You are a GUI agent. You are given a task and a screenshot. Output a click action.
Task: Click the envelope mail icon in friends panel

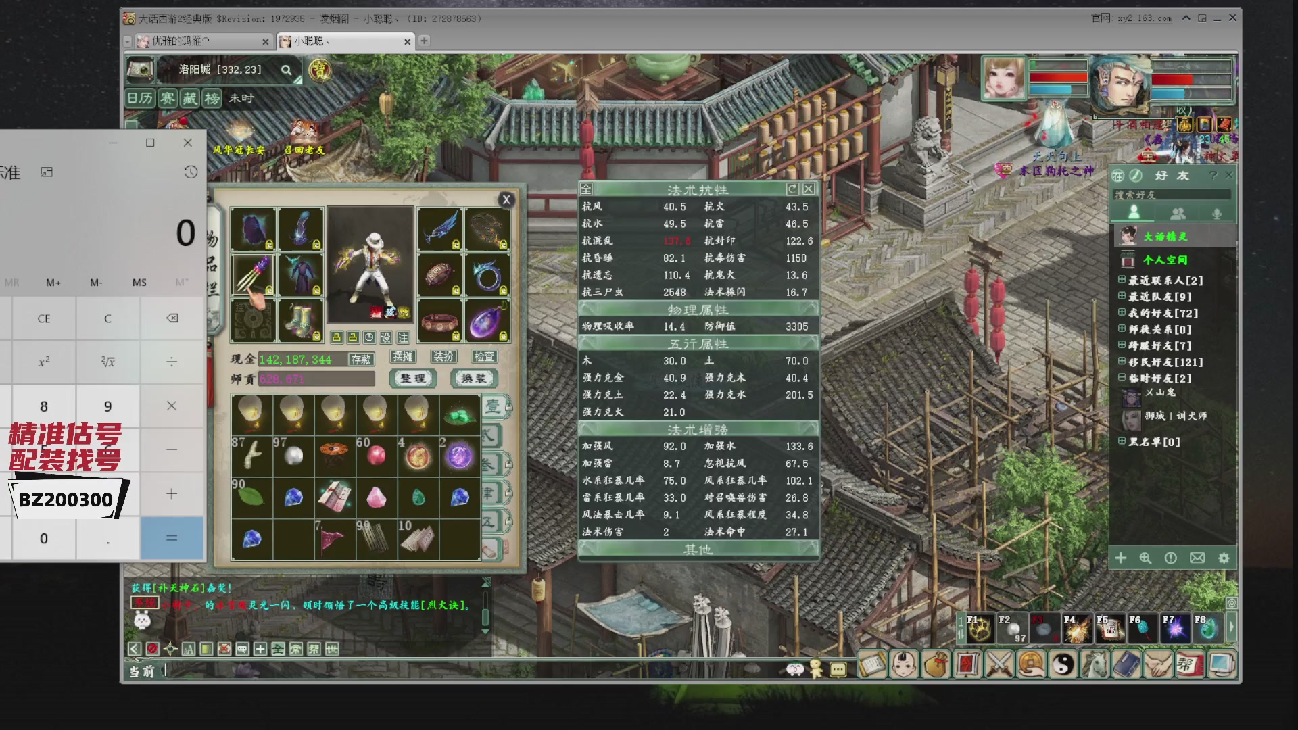(1197, 558)
